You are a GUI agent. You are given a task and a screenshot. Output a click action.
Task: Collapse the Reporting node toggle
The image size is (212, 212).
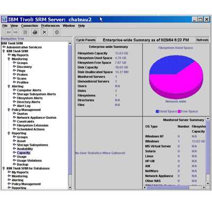click(x=9, y=133)
